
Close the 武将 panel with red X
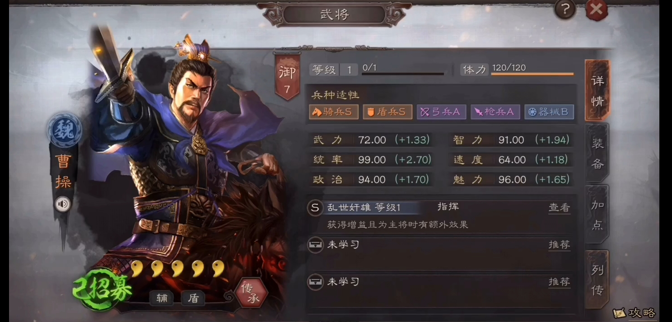coord(597,9)
